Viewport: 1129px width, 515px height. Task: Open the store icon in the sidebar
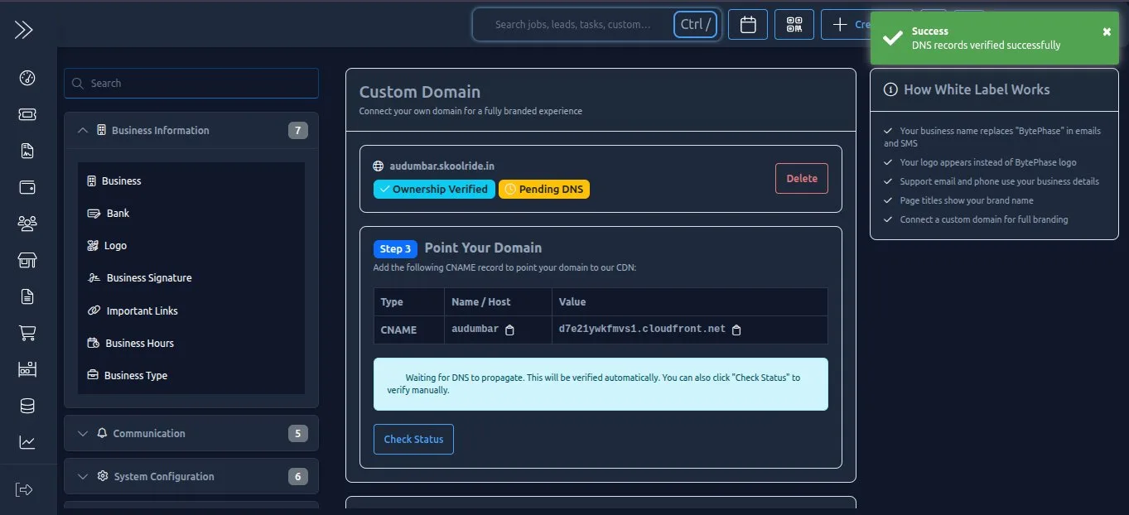point(27,260)
